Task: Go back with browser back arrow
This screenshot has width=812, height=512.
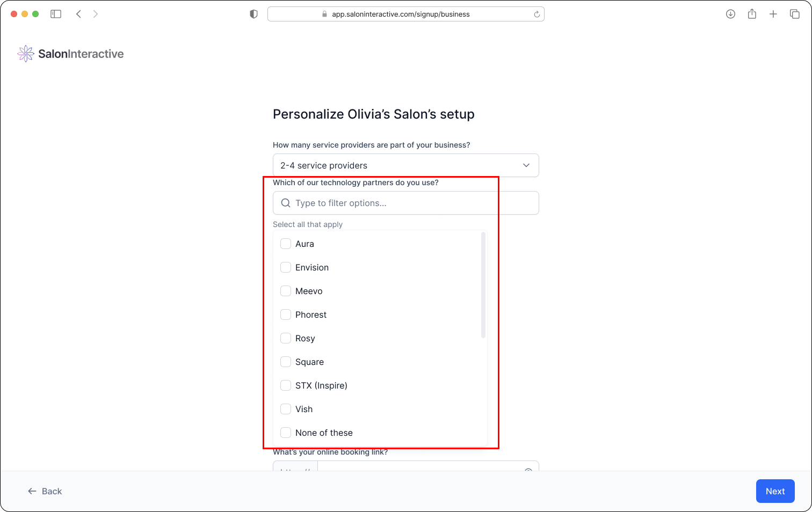Action: 79,14
